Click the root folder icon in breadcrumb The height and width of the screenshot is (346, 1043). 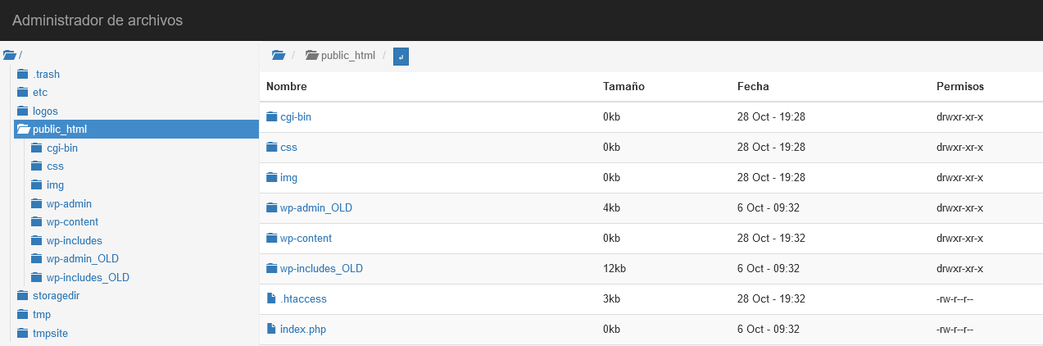point(279,56)
